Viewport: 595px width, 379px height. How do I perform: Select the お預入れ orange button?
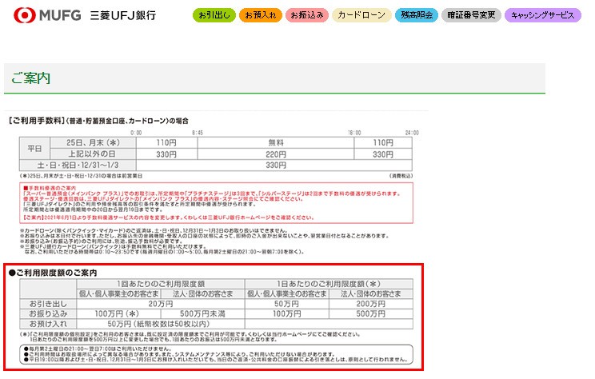[261, 15]
